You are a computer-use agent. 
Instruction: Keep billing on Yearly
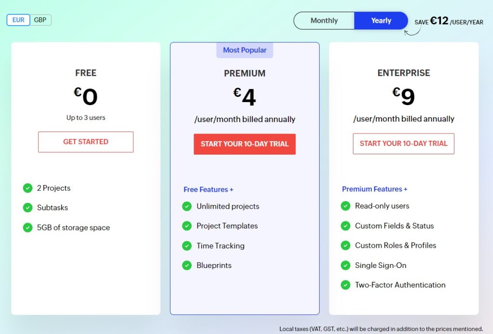[x=381, y=20]
